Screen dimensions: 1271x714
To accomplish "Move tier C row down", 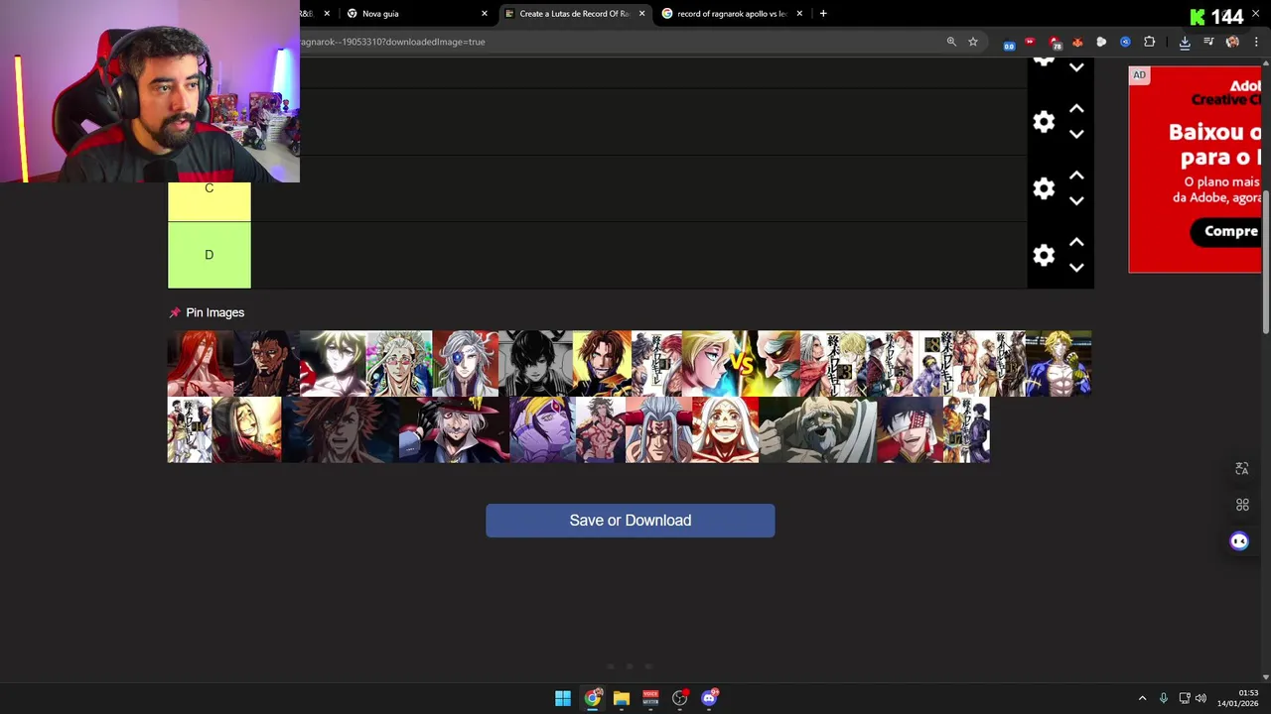I will pyautogui.click(x=1076, y=201).
